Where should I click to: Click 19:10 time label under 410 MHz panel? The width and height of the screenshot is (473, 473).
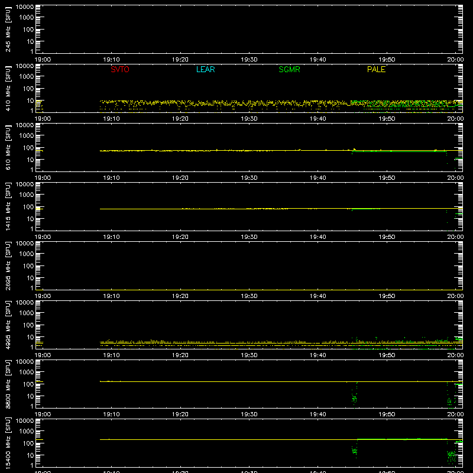[111, 119]
